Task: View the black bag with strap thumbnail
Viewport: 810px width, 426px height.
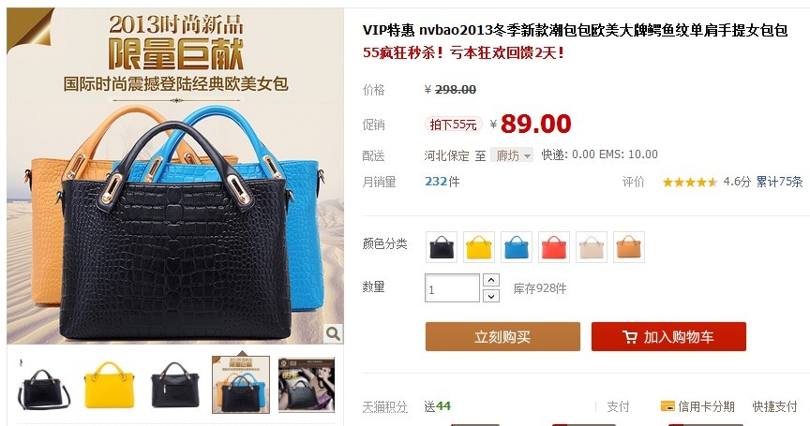Action: 44,385
